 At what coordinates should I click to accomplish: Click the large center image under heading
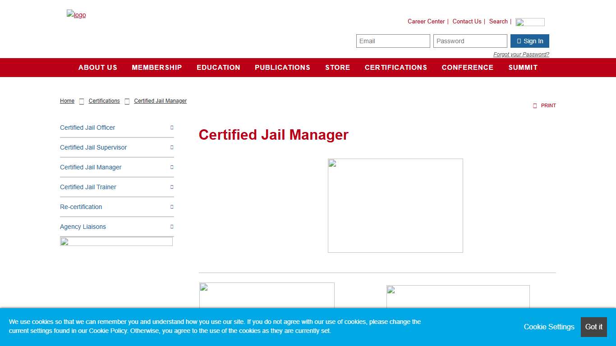pyautogui.click(x=395, y=205)
